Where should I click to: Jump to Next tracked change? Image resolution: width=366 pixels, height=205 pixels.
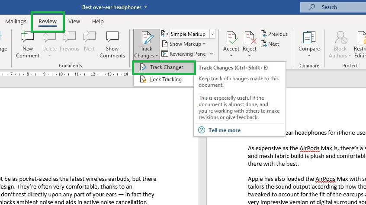[270, 44]
